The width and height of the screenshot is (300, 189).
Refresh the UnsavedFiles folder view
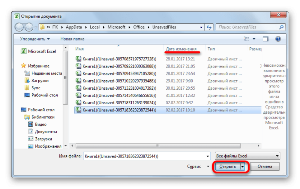(209, 27)
